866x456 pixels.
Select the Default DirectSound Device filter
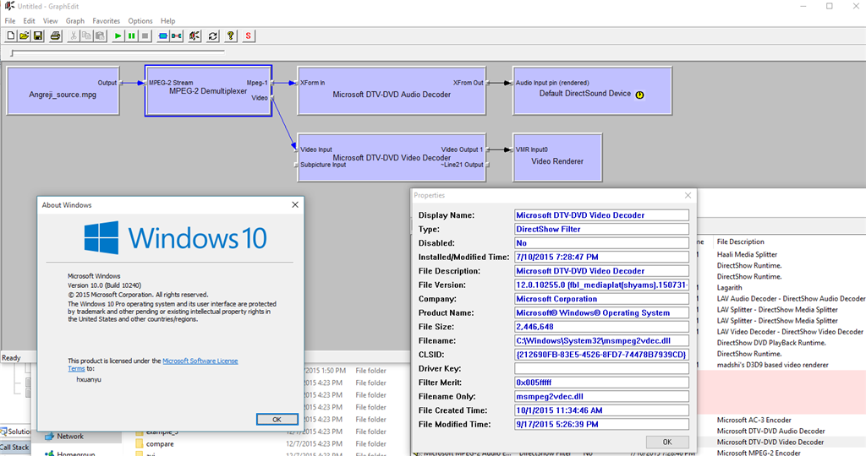click(x=592, y=91)
